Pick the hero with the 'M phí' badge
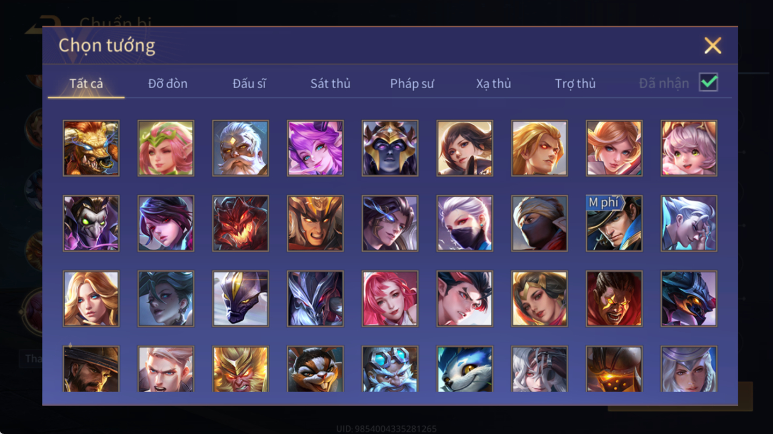773x434 pixels. [614, 223]
